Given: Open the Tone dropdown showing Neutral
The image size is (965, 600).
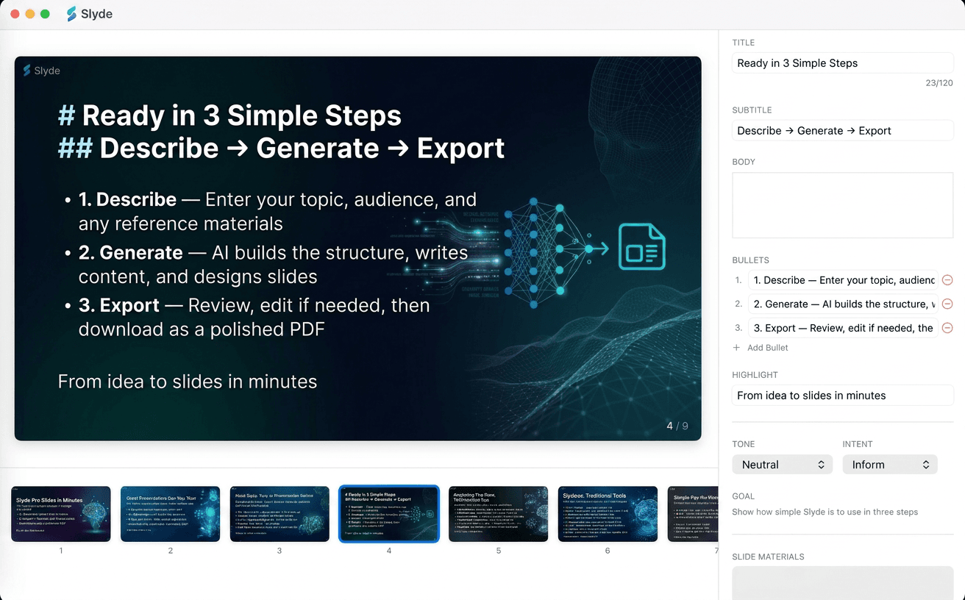Looking at the screenshot, I should pos(782,464).
